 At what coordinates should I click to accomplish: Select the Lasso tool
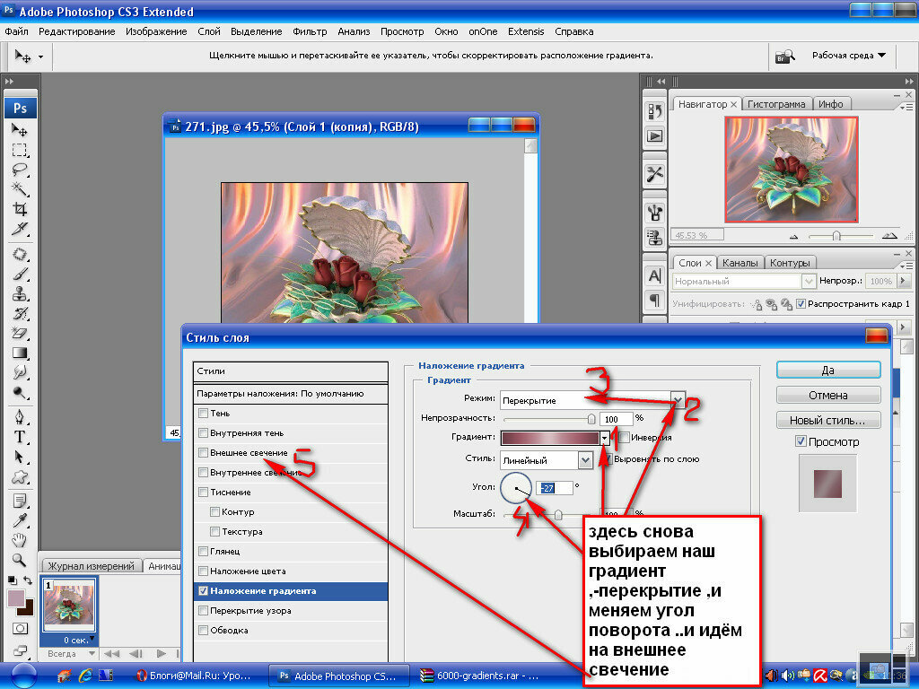pyautogui.click(x=20, y=170)
